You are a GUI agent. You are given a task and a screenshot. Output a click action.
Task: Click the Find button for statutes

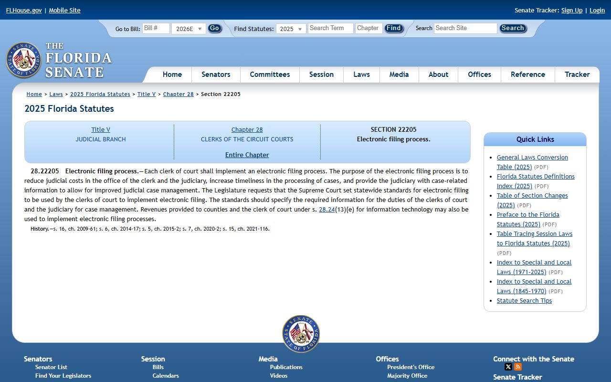point(394,28)
